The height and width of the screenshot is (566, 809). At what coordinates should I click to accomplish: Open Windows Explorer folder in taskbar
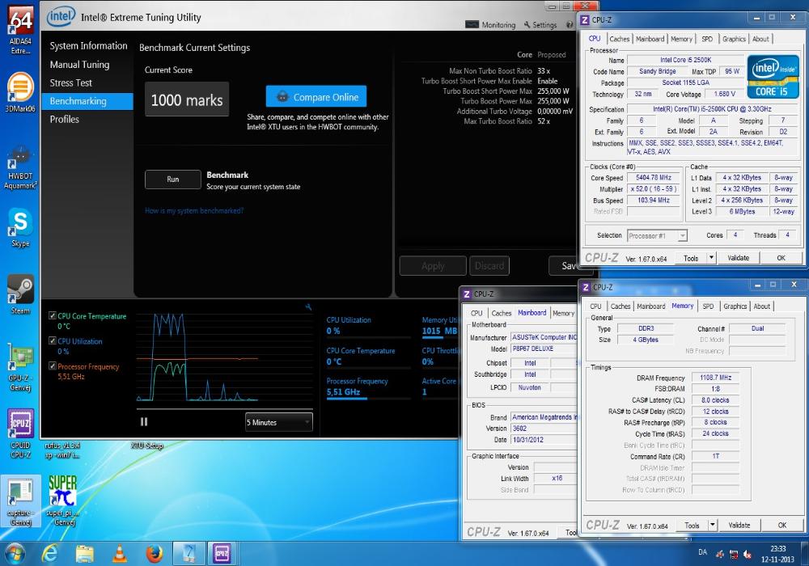pyautogui.click(x=85, y=554)
